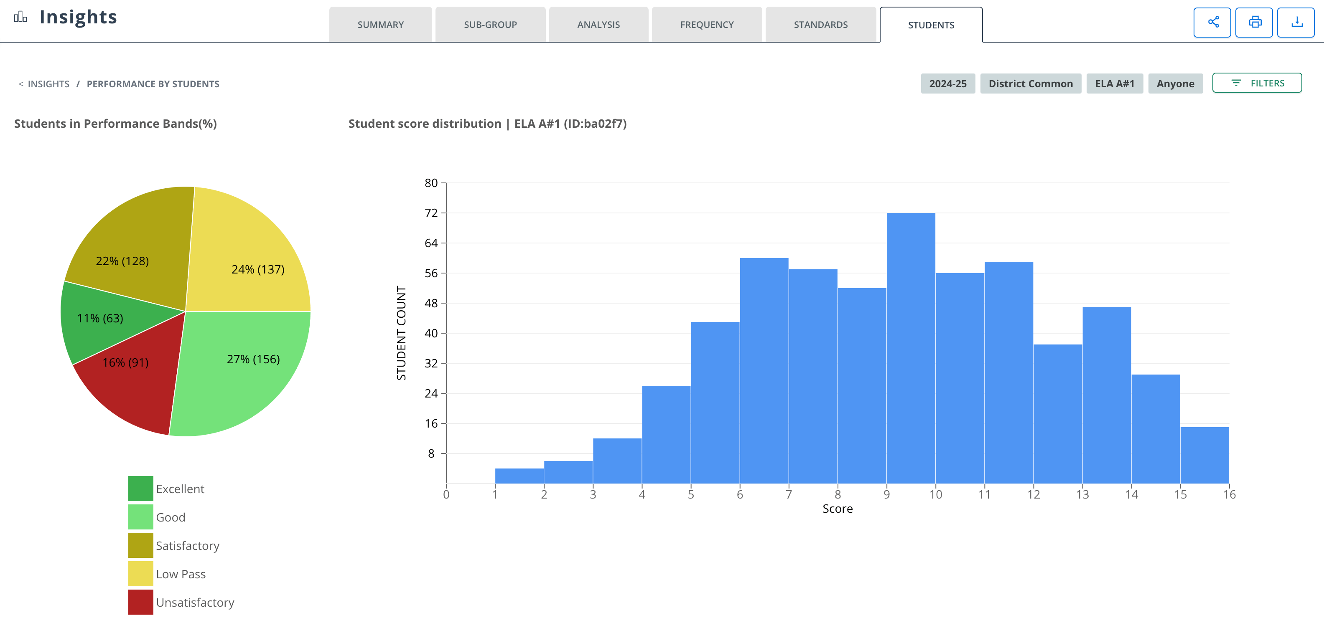
Task: Click the Anyone filter chip
Action: [1175, 84]
